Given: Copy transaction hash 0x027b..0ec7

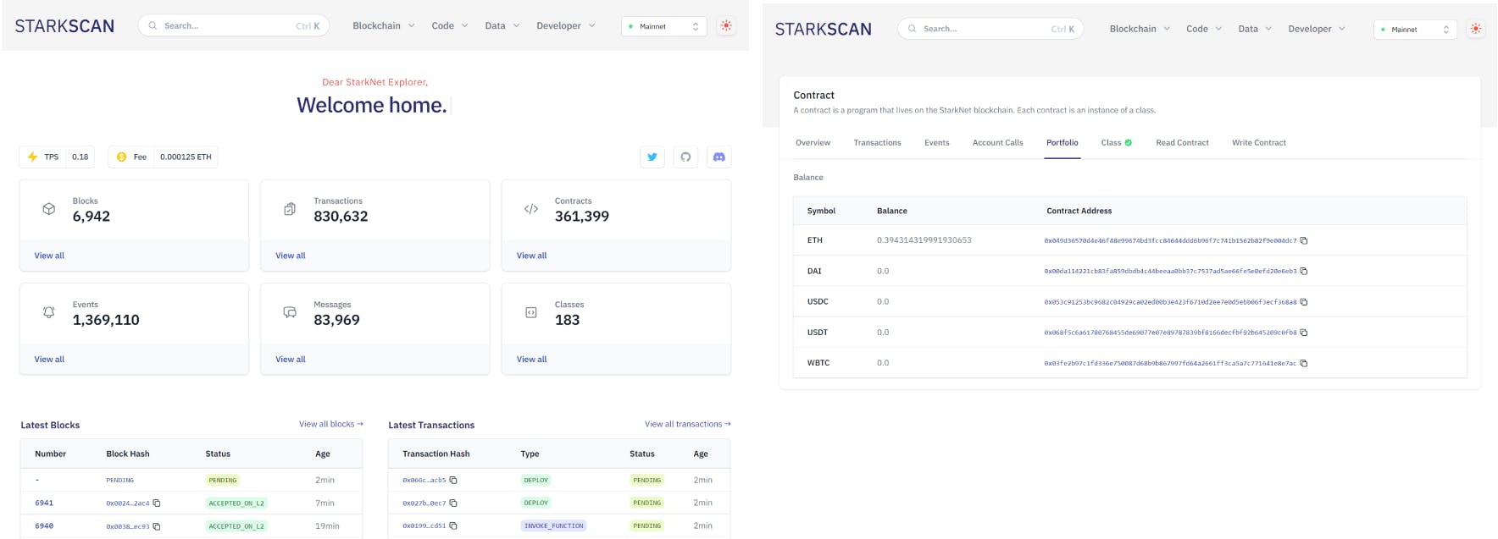Looking at the screenshot, I should pyautogui.click(x=453, y=503).
